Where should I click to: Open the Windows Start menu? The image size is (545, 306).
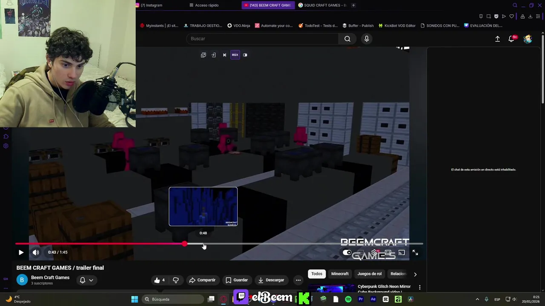click(135, 299)
